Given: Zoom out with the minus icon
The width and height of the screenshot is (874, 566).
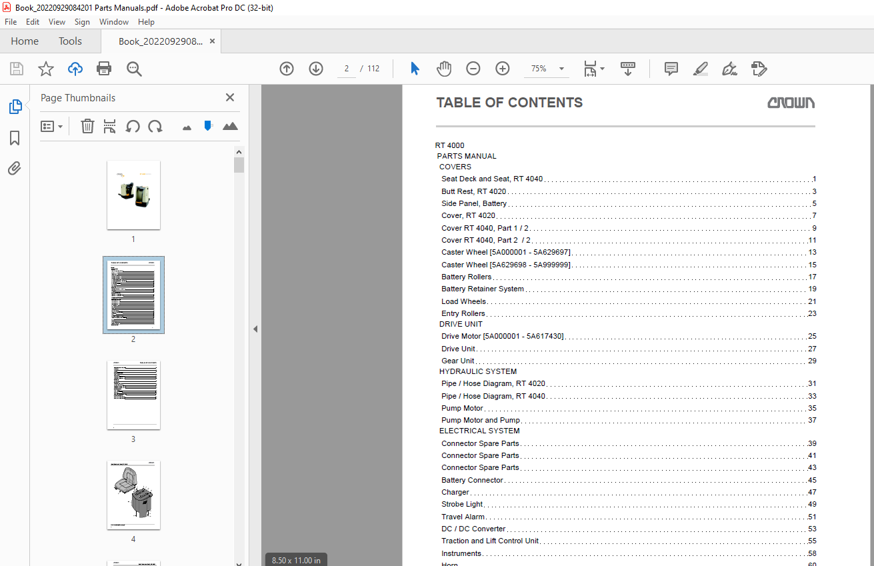Looking at the screenshot, I should coord(473,69).
